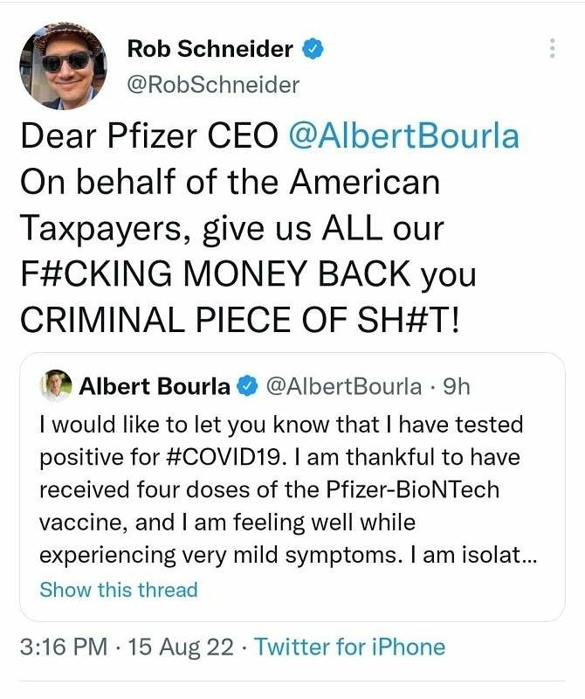Open the three-dot more options menu
The image size is (585, 699).
552,49
